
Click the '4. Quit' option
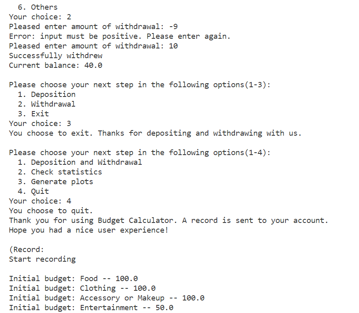click(x=34, y=191)
